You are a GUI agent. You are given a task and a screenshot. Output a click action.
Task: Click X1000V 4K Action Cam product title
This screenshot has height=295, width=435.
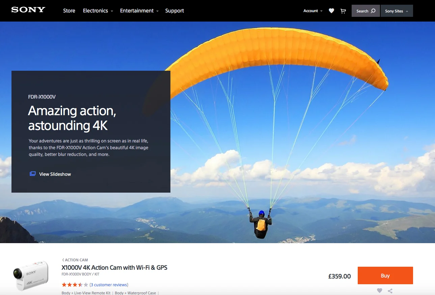(114, 268)
